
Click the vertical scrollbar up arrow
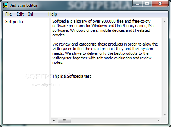click(x=165, y=22)
